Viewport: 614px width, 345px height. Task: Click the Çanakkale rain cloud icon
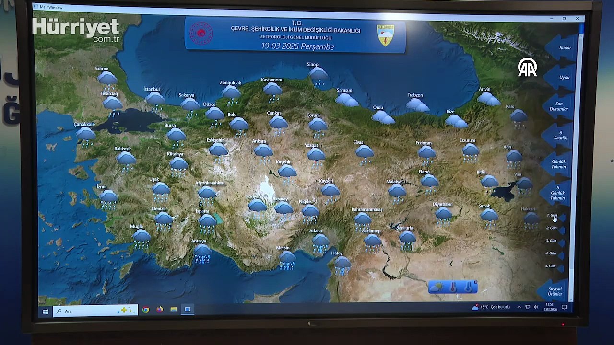(86, 136)
